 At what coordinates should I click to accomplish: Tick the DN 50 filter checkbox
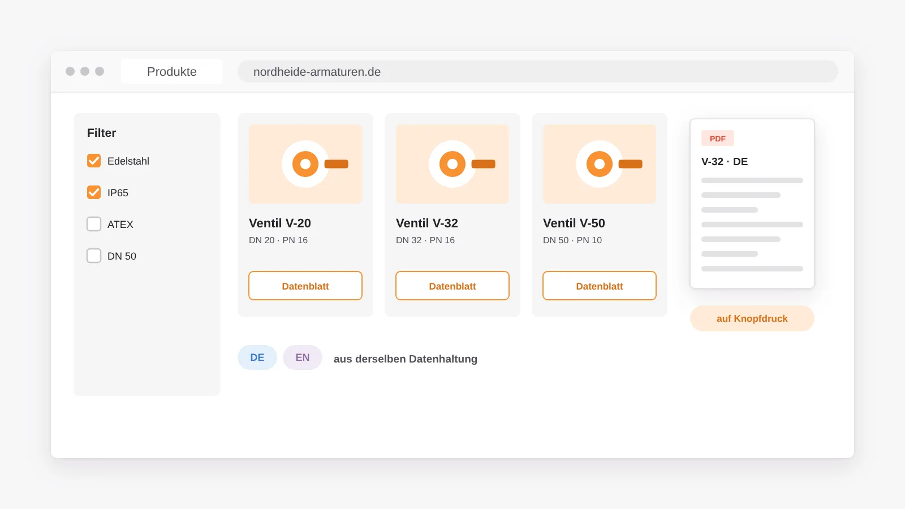point(94,256)
